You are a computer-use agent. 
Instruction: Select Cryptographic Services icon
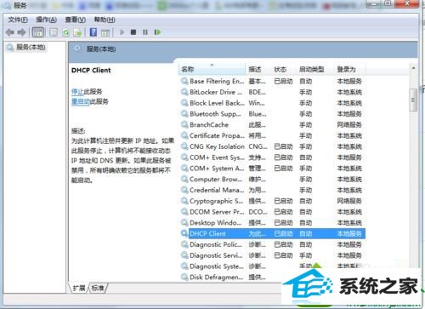click(184, 201)
